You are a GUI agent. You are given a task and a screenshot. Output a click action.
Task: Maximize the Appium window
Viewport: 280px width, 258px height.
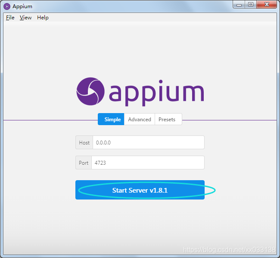tap(251, 5)
